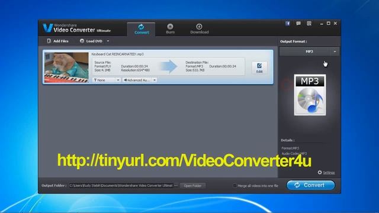This screenshot has width=379, height=213.
Task: Click Load DVD button
Action: point(91,41)
